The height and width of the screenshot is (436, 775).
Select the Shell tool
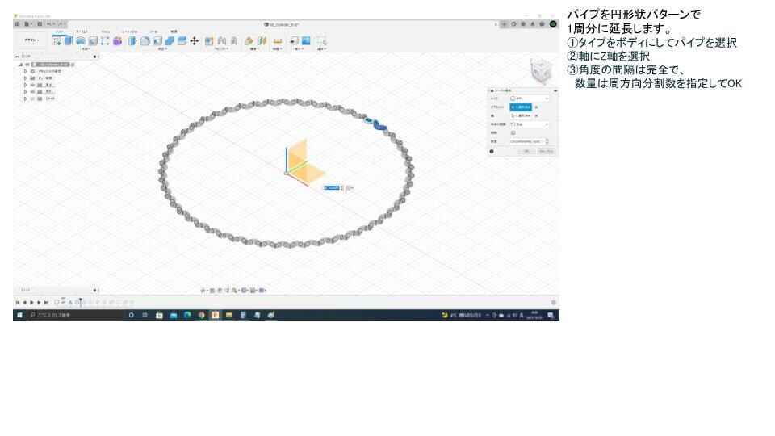coord(157,40)
